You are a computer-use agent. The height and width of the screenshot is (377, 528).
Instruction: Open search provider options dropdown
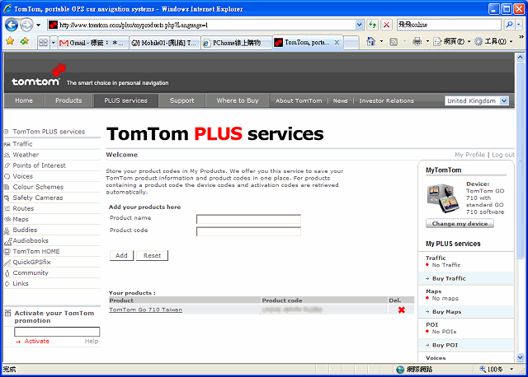coord(519,25)
